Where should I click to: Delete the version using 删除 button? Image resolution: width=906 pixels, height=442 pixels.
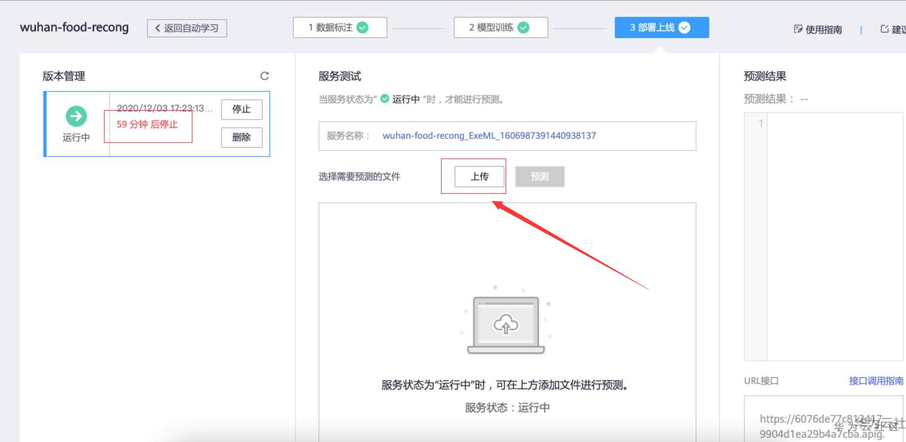pos(241,137)
